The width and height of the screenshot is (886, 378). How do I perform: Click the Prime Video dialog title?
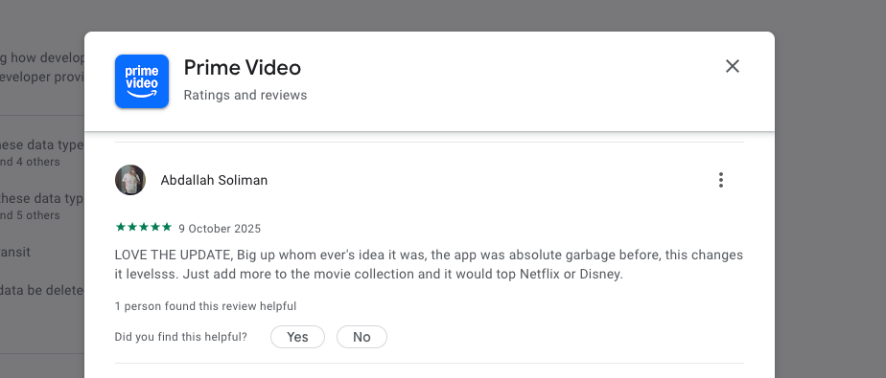243,68
